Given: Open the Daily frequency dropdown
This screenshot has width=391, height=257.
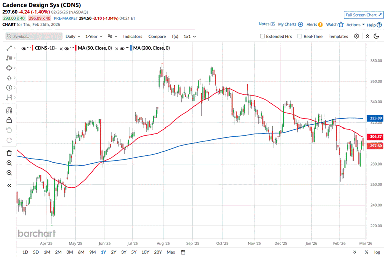Looking at the screenshot, I should pyautogui.click(x=72, y=36).
